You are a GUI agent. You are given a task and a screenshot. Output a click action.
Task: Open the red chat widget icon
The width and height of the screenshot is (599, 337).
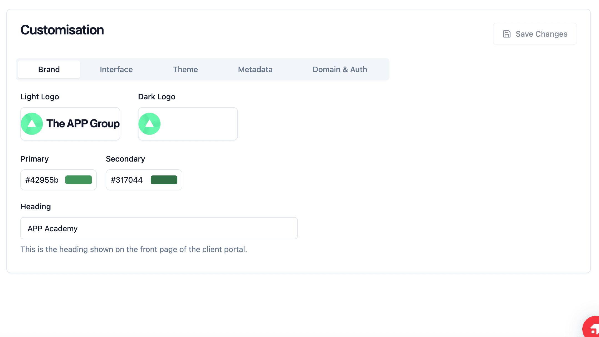click(x=593, y=329)
